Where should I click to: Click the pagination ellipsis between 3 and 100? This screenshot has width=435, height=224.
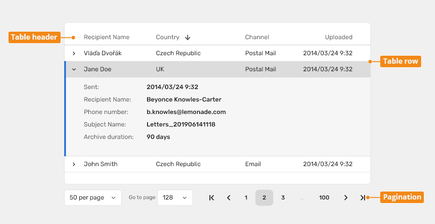302,199
